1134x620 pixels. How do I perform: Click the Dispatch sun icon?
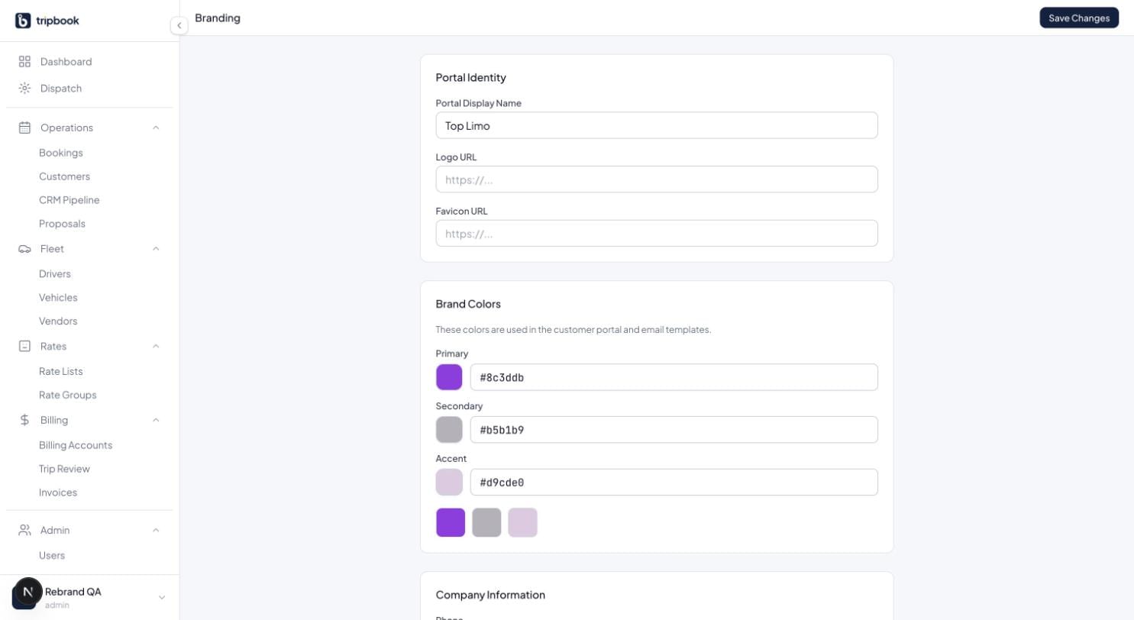click(24, 88)
